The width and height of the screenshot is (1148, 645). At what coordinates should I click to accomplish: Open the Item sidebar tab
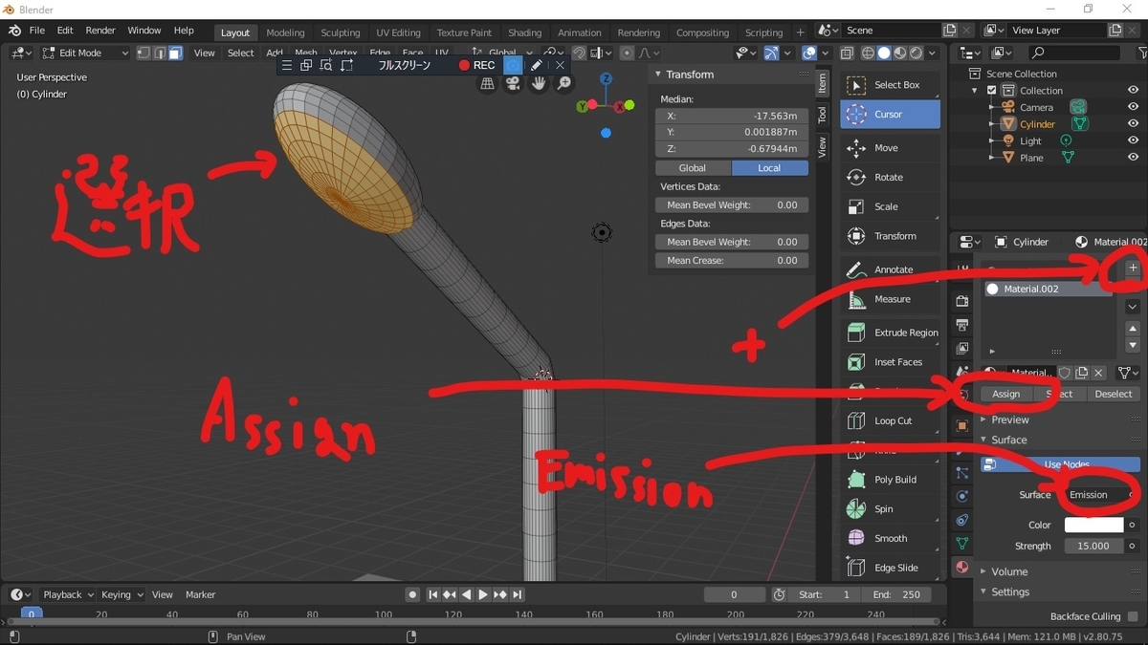coord(822,83)
